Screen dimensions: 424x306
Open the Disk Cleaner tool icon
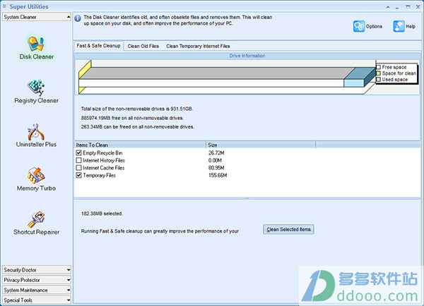click(36, 44)
